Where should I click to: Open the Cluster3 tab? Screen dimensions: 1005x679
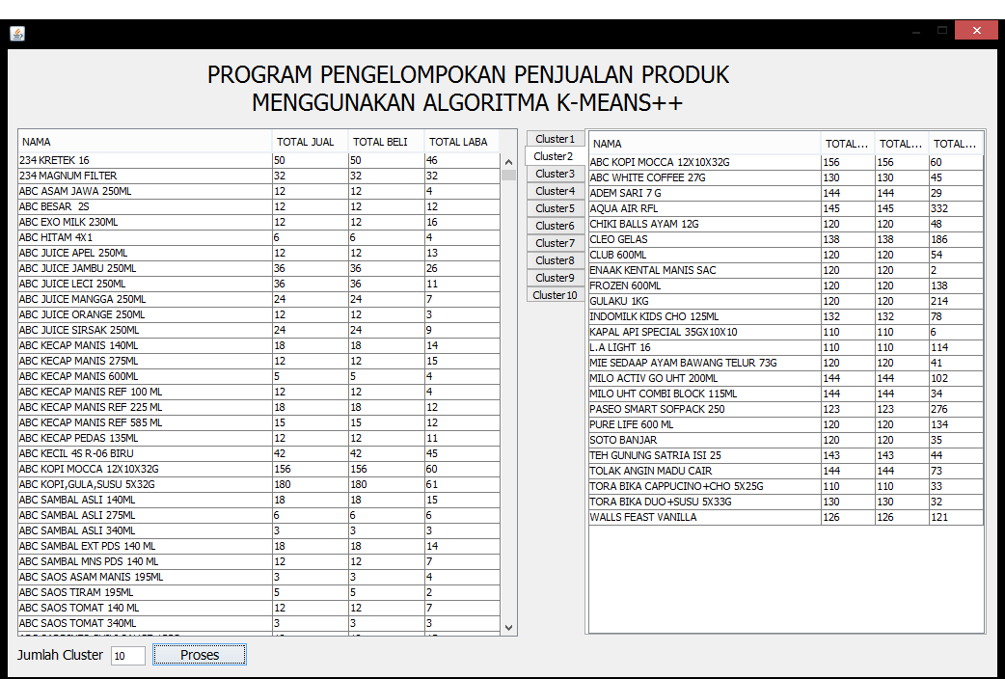555,174
